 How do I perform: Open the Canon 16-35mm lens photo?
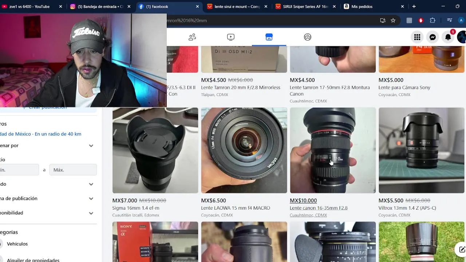click(x=333, y=150)
